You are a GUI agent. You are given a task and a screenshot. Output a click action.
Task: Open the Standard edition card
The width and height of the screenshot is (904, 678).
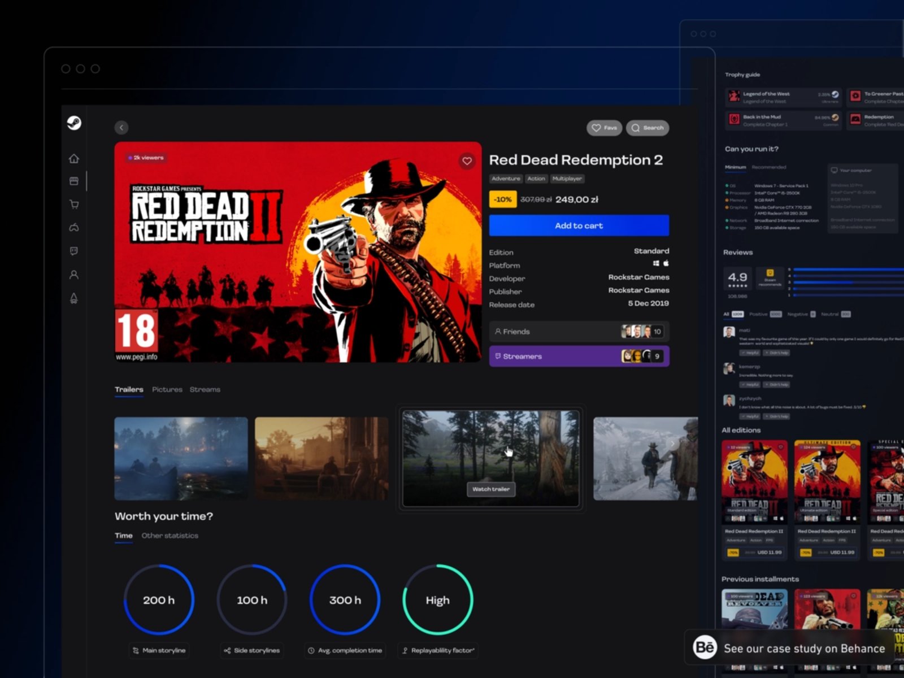coord(754,499)
